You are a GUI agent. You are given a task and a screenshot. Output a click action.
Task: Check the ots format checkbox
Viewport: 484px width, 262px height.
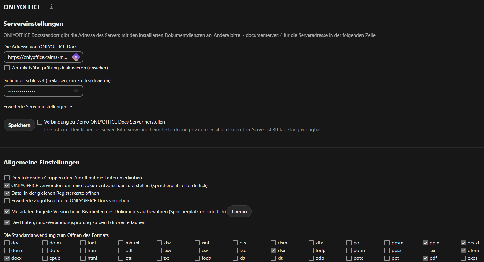coord(235,243)
